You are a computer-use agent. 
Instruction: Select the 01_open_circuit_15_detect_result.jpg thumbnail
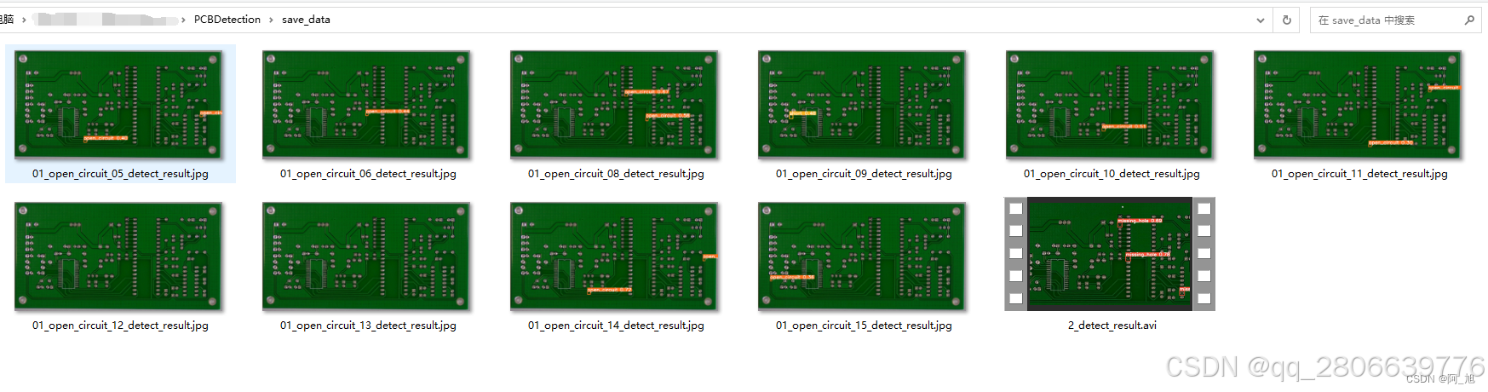click(x=863, y=257)
